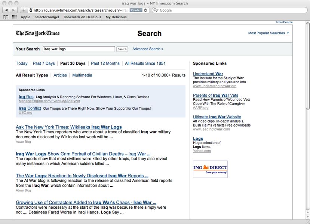The height and width of the screenshot is (224, 310).
Task: Go back with the Safari back arrow
Action: pos(6,10)
